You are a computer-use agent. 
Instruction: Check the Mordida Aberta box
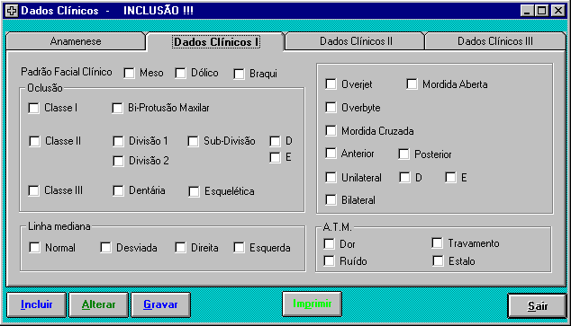412,84
